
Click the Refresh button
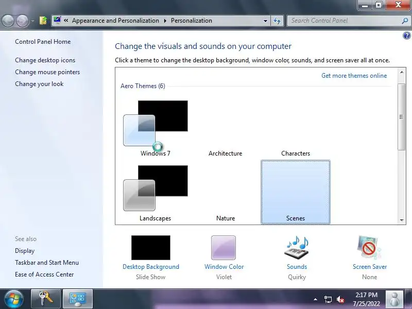pos(277,21)
